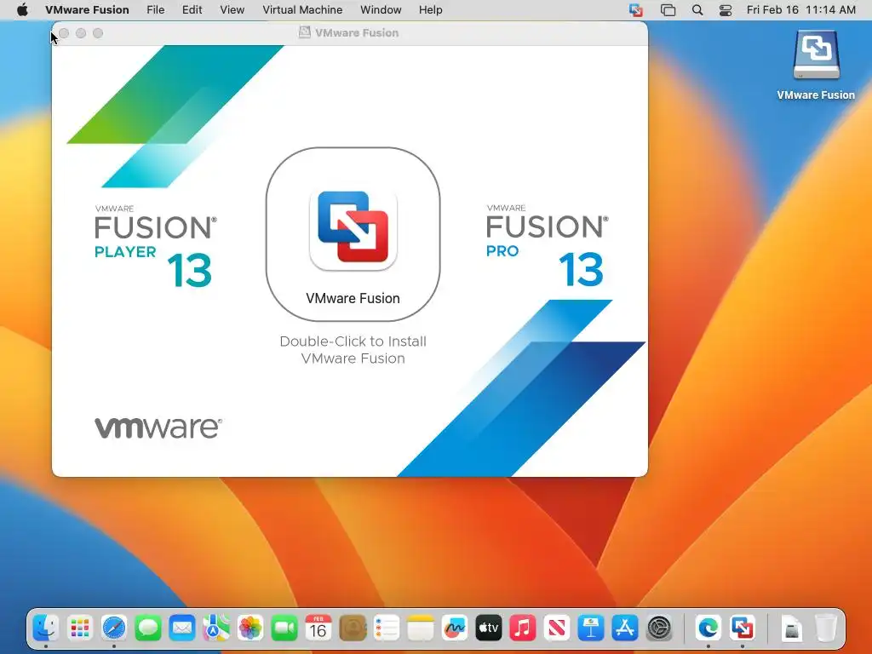The width and height of the screenshot is (872, 654).
Task: Click the VMware Fusion window title bar text
Action: point(357,33)
